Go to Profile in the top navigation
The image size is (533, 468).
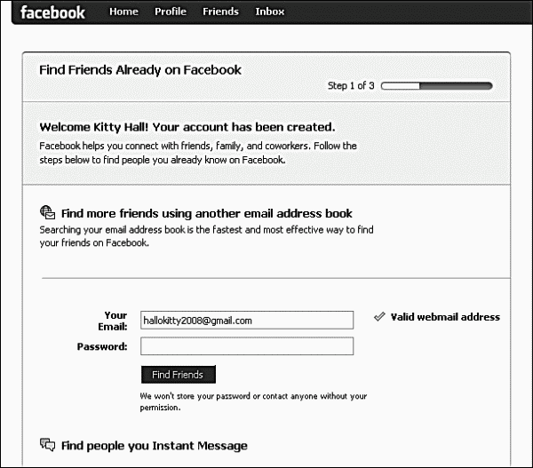pos(171,12)
